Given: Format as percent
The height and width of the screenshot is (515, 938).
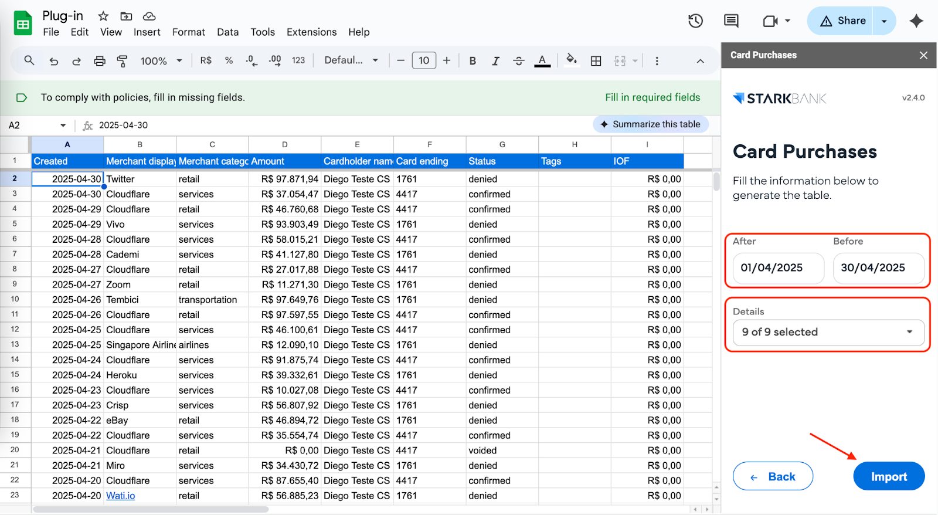Looking at the screenshot, I should (x=229, y=60).
